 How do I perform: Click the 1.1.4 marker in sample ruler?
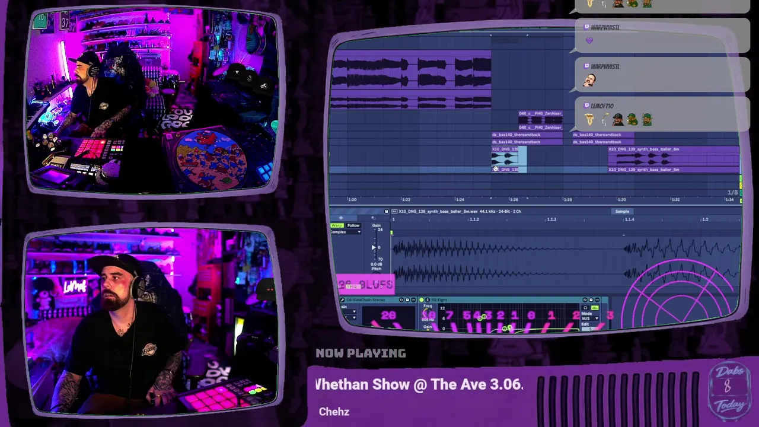pyautogui.click(x=629, y=219)
